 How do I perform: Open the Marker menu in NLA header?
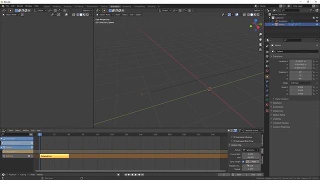[25, 130]
